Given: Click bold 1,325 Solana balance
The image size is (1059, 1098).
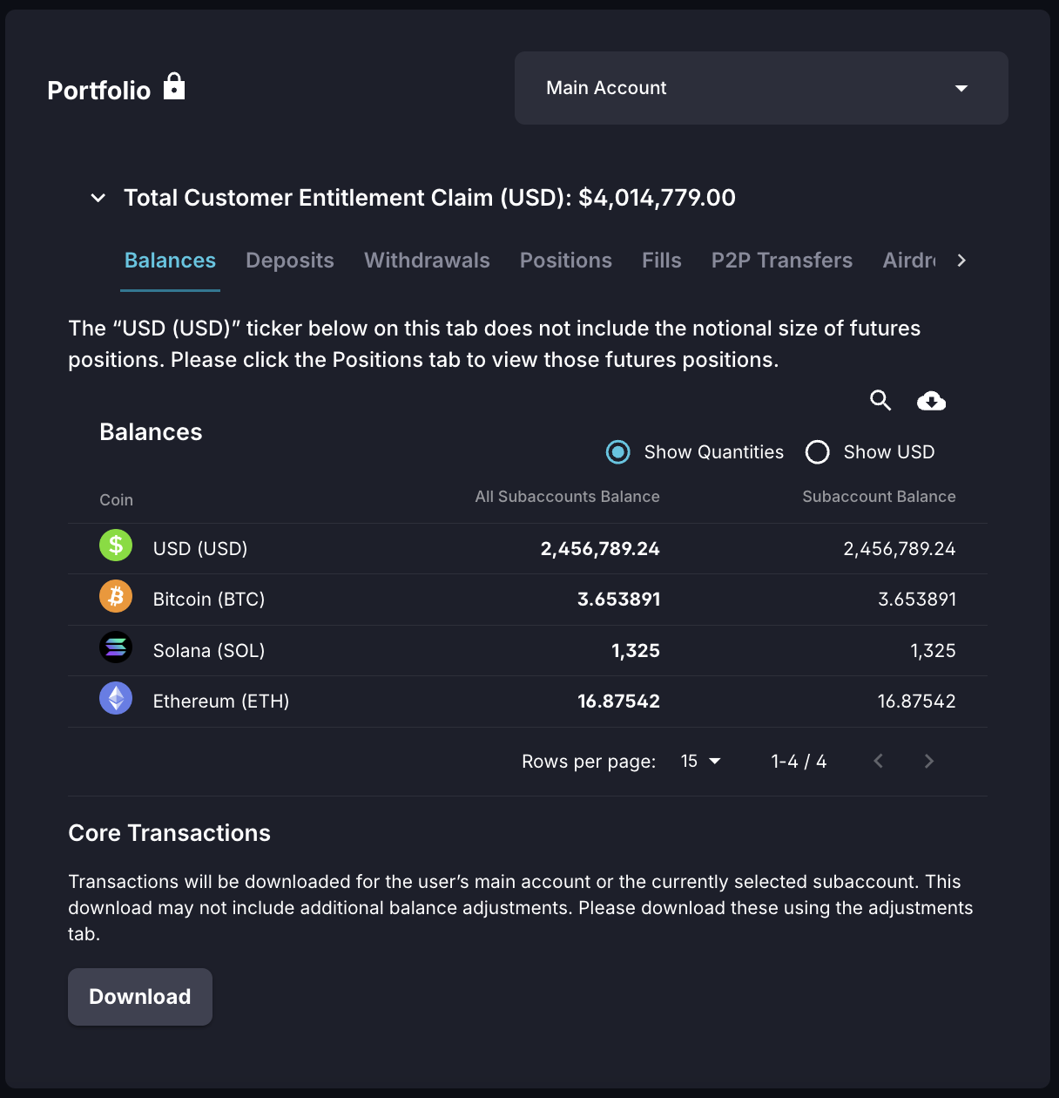Looking at the screenshot, I should [x=636, y=650].
